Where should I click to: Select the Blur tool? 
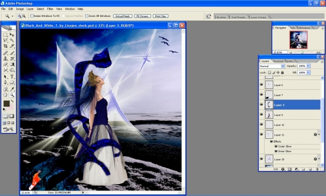[5, 70]
